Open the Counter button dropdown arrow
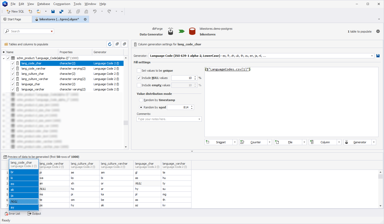 [270, 142]
